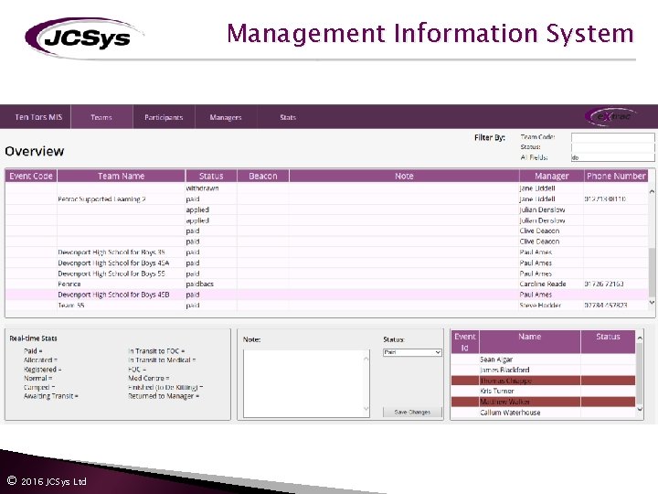Screen dimensions: 658x494
Task: Click the Beacon column header
Action: (x=263, y=176)
